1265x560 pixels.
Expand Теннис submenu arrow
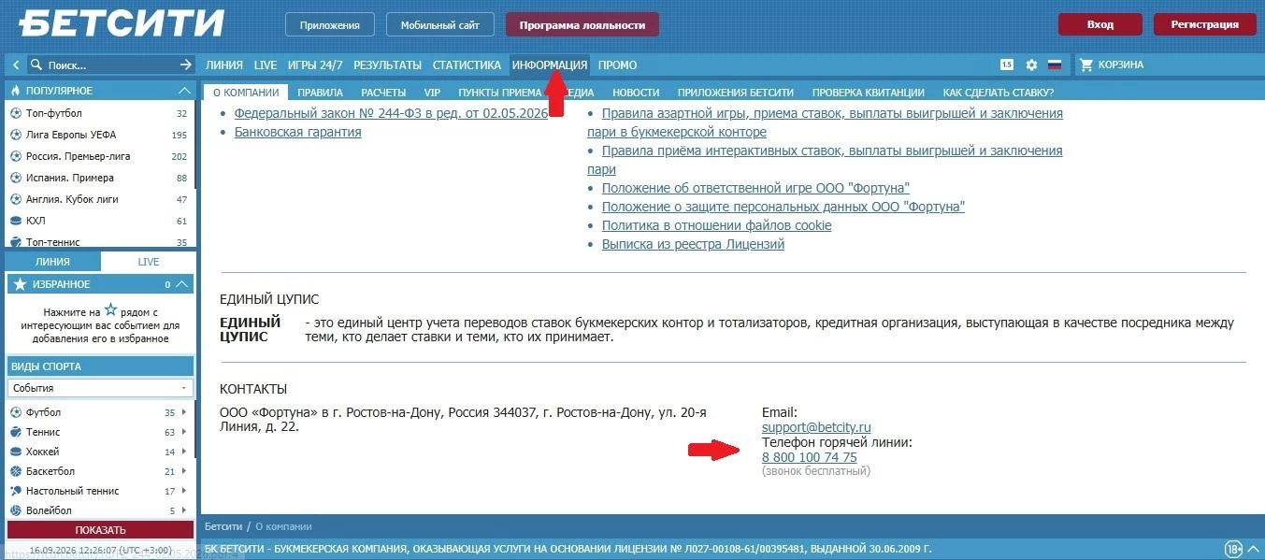(185, 432)
